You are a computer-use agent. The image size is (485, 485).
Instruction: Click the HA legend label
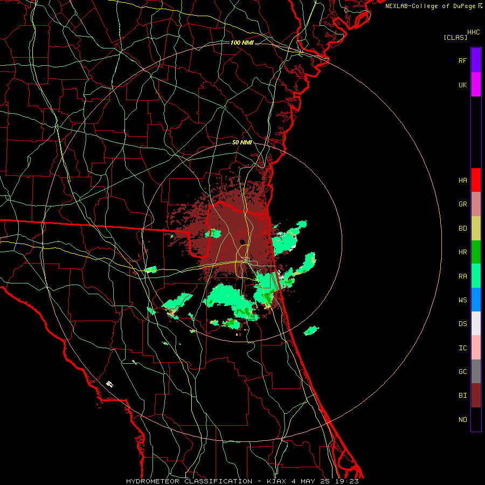pos(462,181)
